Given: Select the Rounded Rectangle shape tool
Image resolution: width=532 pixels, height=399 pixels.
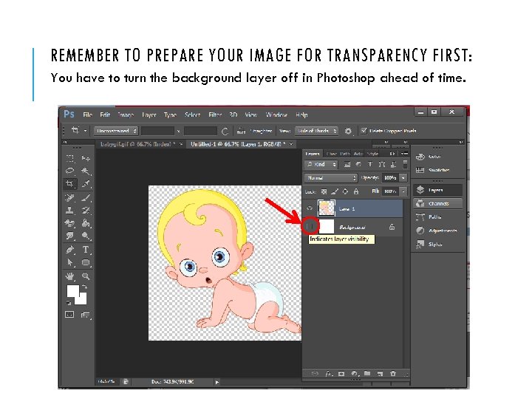Looking at the screenshot, I should click(x=86, y=262).
